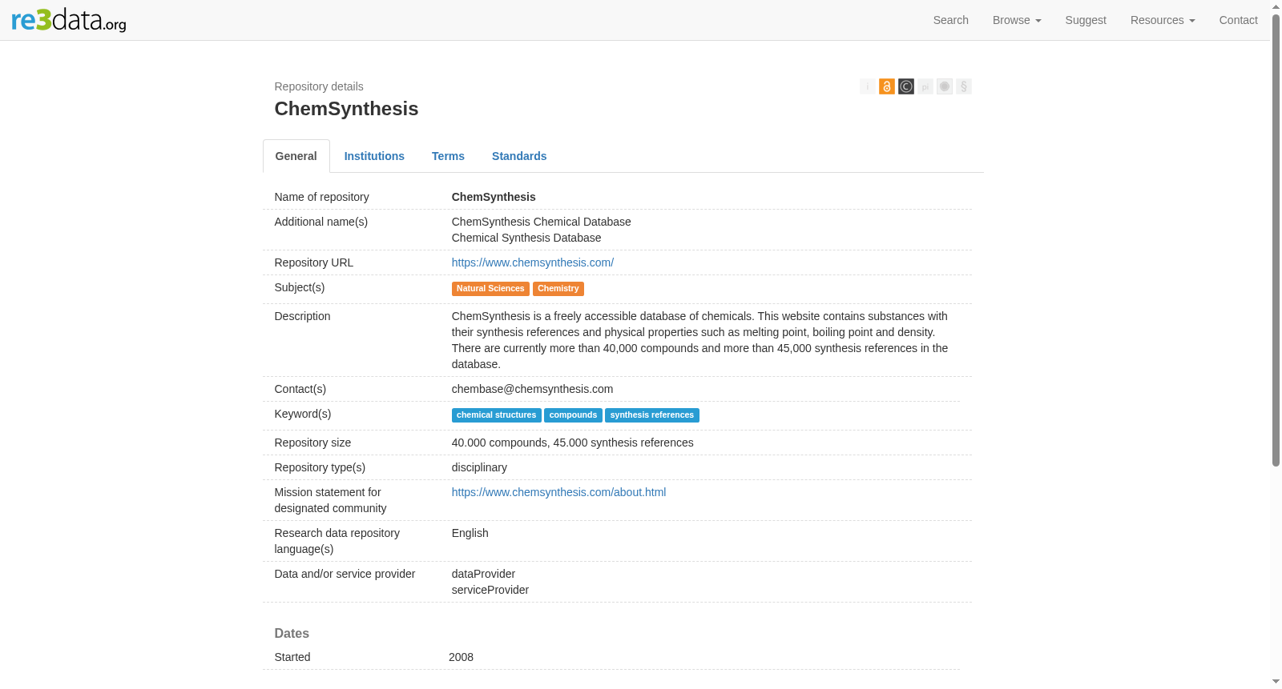The image size is (1282, 689).
Task: Click the 'dataProvider' value
Action: click(483, 574)
